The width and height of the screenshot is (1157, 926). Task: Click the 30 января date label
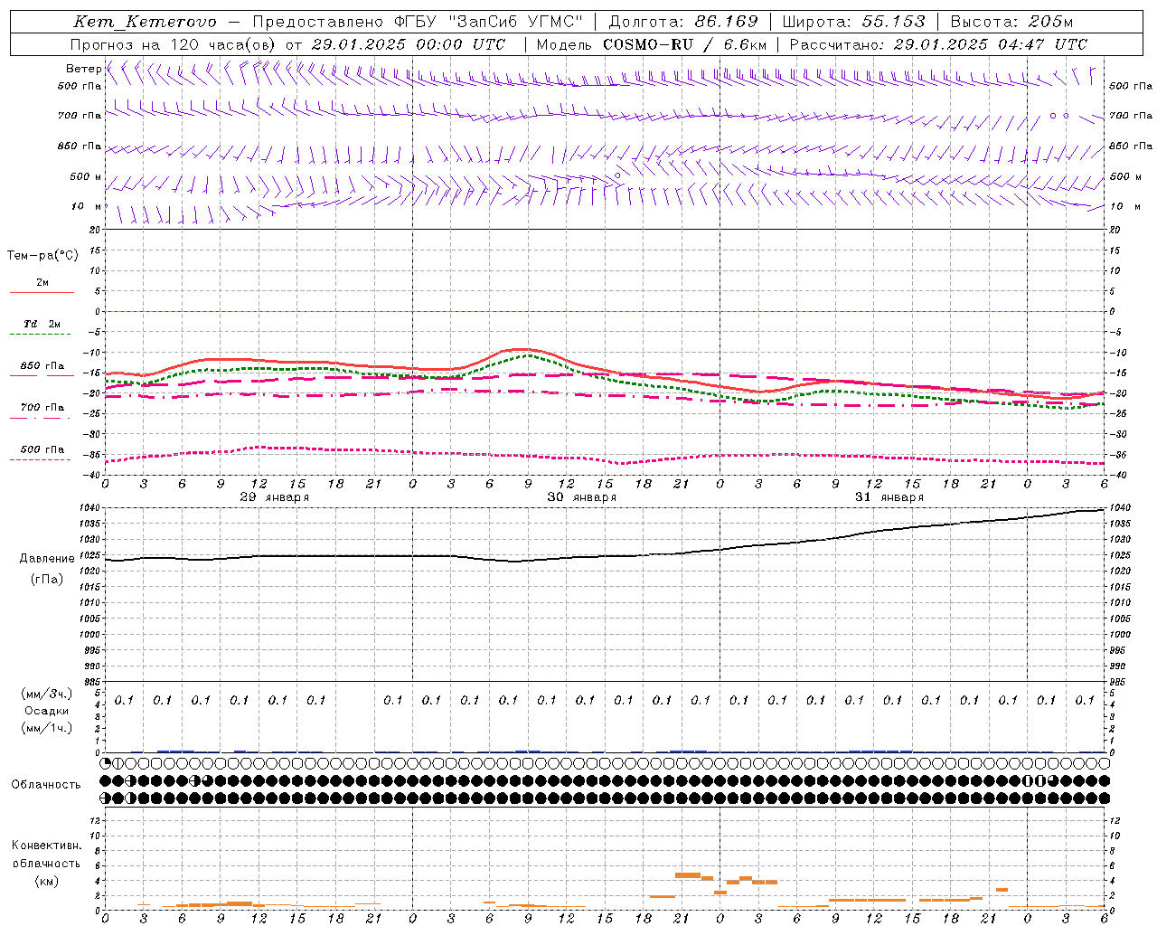pyautogui.click(x=582, y=497)
